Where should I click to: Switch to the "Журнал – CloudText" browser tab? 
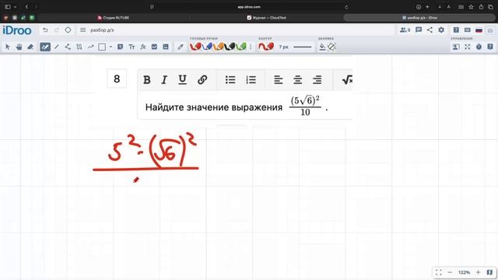(266, 18)
